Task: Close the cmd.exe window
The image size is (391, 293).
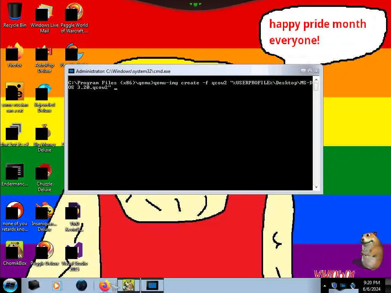Action: coord(317,71)
